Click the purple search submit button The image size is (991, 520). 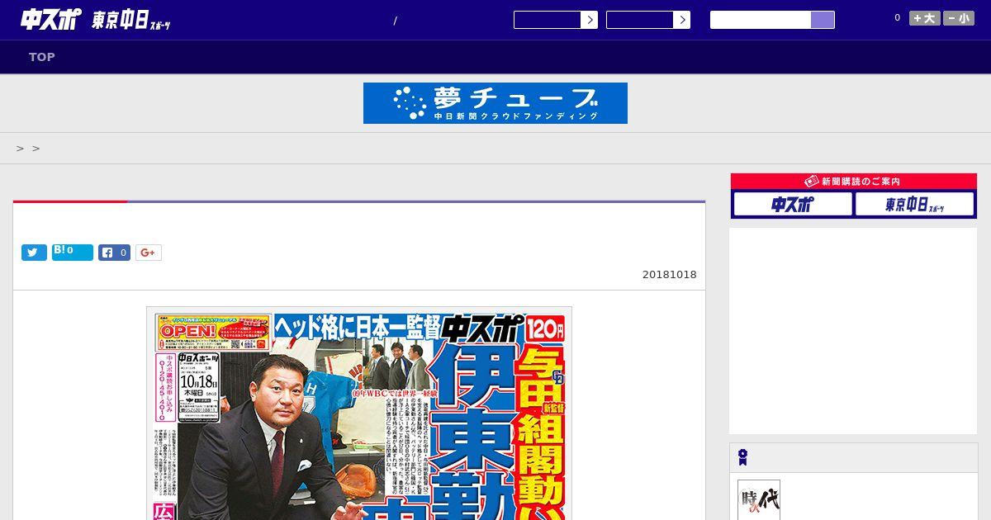tap(823, 20)
